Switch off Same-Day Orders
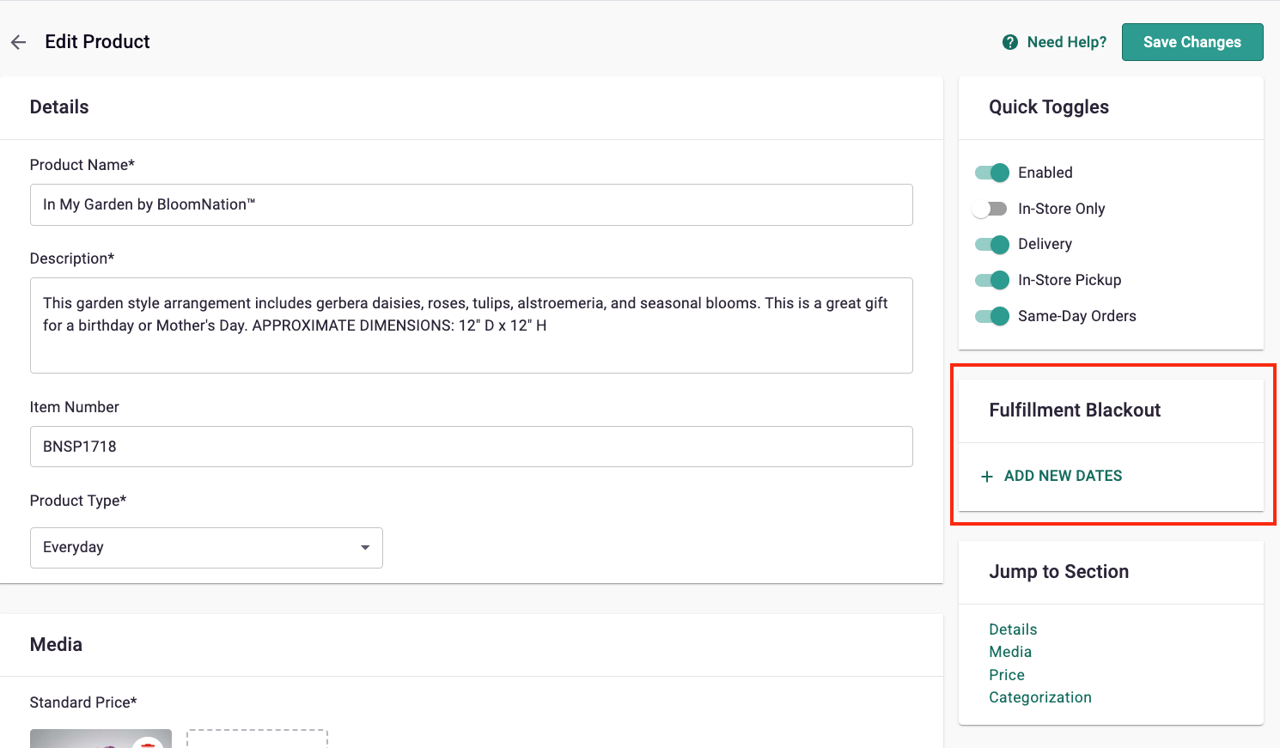1280x748 pixels. (991, 316)
